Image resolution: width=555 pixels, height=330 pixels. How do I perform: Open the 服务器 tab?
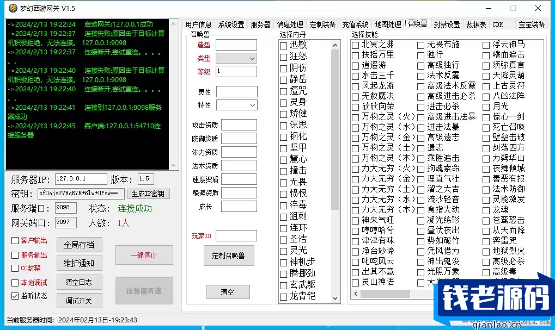tap(260, 24)
